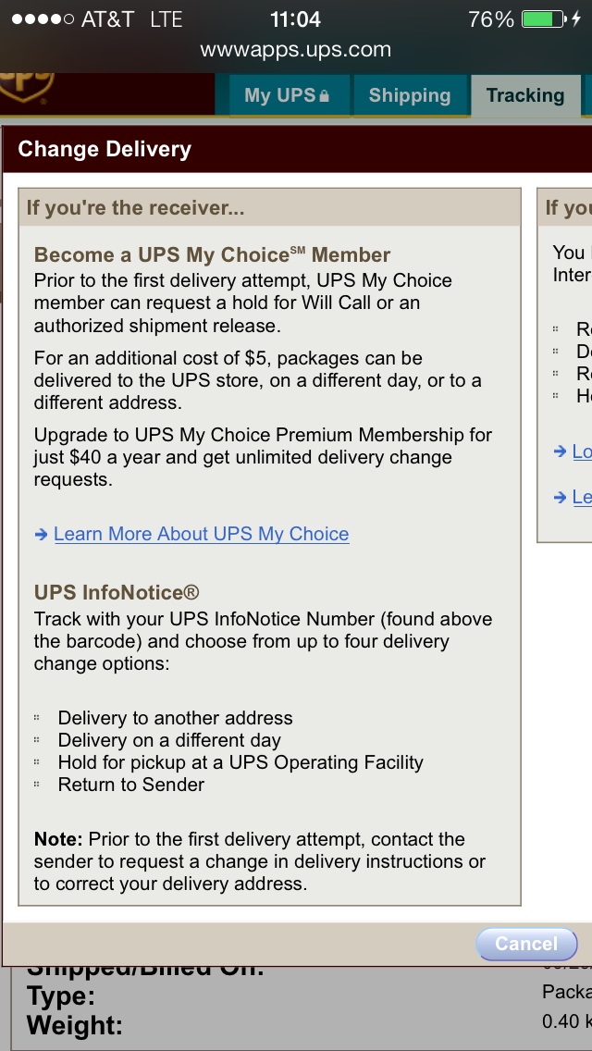Click the lock icon on My UPS tab
The height and width of the screenshot is (1051, 592).
tap(324, 96)
